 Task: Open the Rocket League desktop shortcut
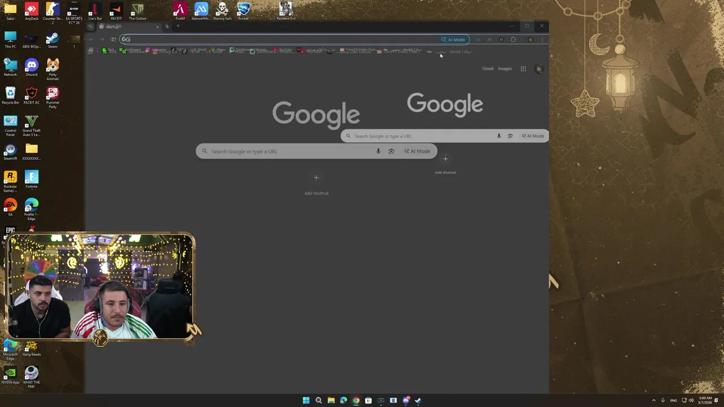tap(243, 11)
